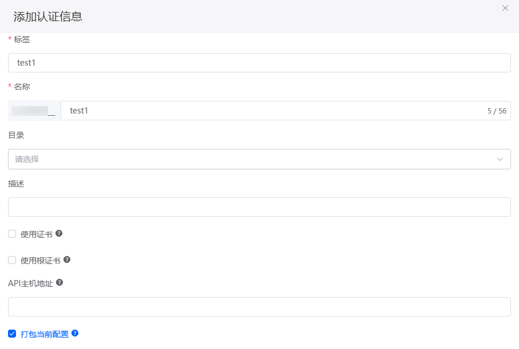Click the 添加认证信息 dialog title
Viewport: 519px width, 349px height.
pyautogui.click(x=48, y=17)
